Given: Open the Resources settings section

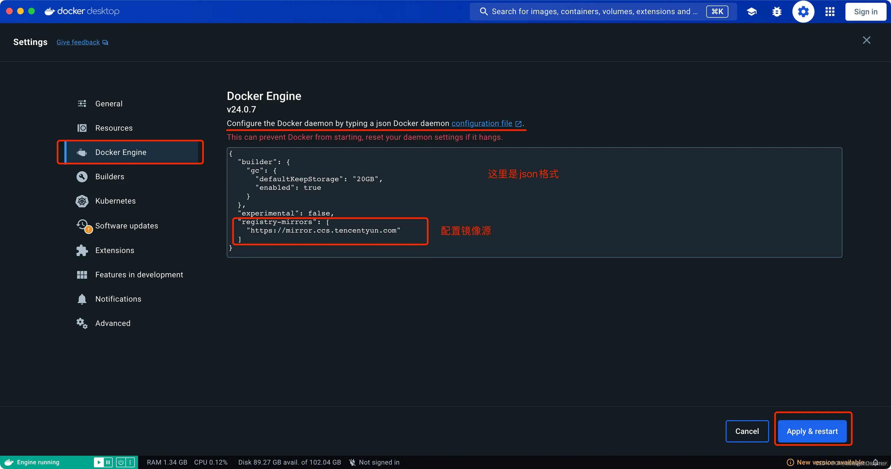Looking at the screenshot, I should 114,128.
